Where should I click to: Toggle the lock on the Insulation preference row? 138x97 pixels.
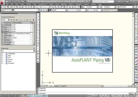click(x=2, y=44)
